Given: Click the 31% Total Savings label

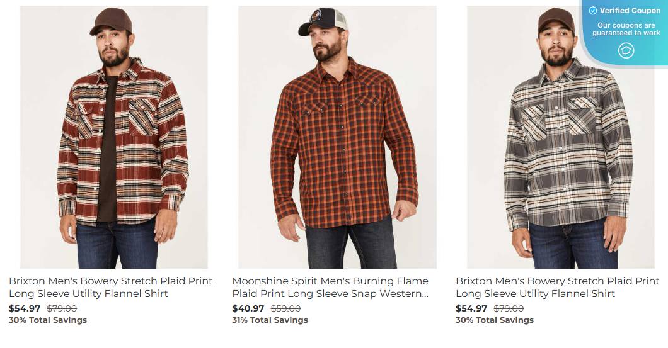Looking at the screenshot, I should coord(270,320).
